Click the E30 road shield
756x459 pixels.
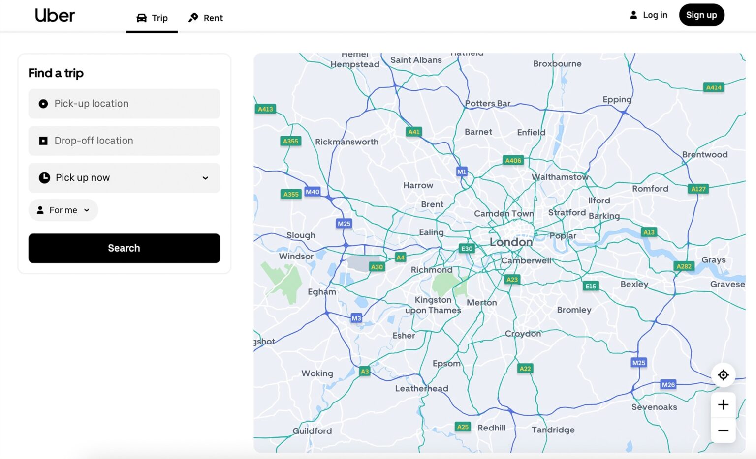(x=467, y=249)
